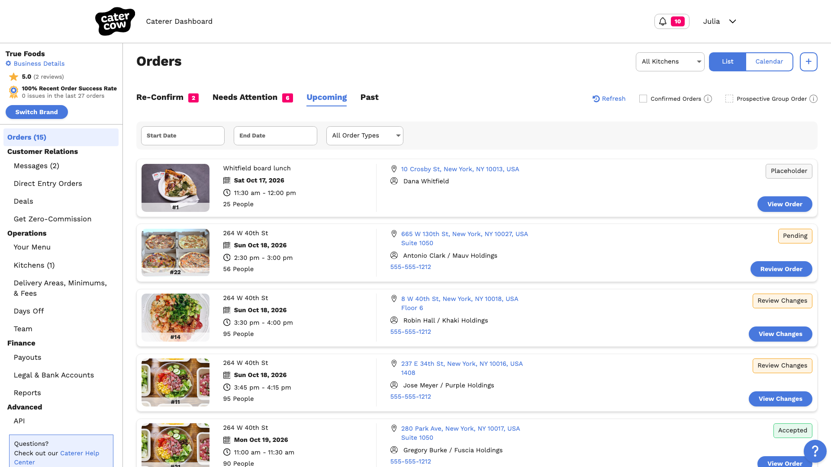The image size is (831, 467).
Task: Open Business Details link
Action: click(x=39, y=64)
